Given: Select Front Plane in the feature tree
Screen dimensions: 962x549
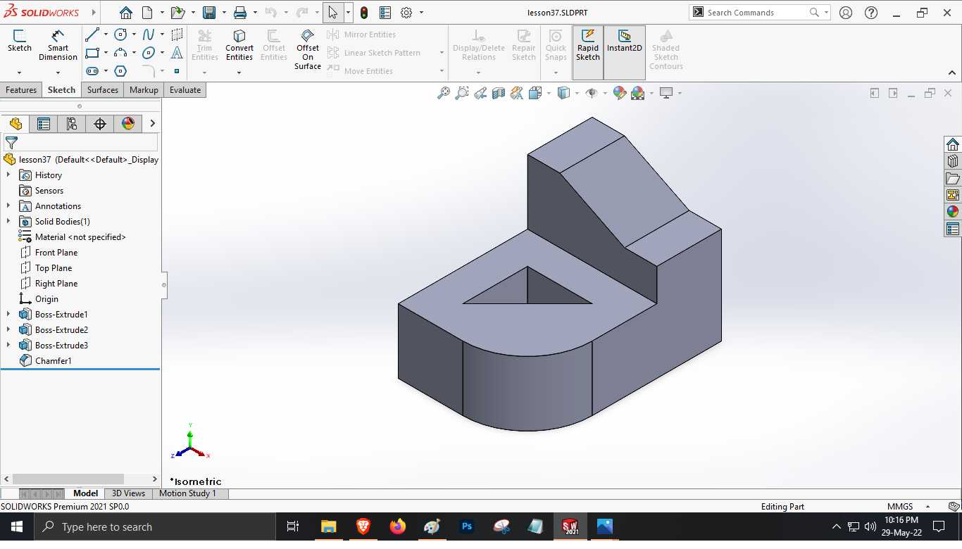Looking at the screenshot, I should click(x=56, y=253).
